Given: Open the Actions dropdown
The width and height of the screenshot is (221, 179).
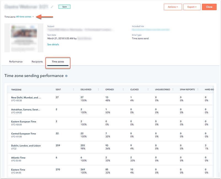Looking at the screenshot, I should (173, 7).
